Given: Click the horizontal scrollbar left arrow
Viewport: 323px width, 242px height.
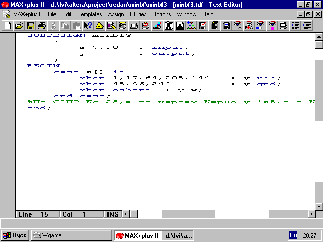Looking at the screenshot, I should coord(126,214).
